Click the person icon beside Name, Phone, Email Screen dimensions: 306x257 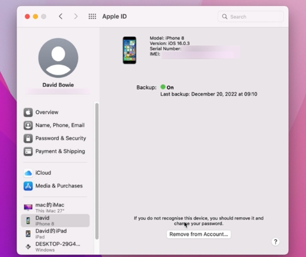[x=28, y=125]
